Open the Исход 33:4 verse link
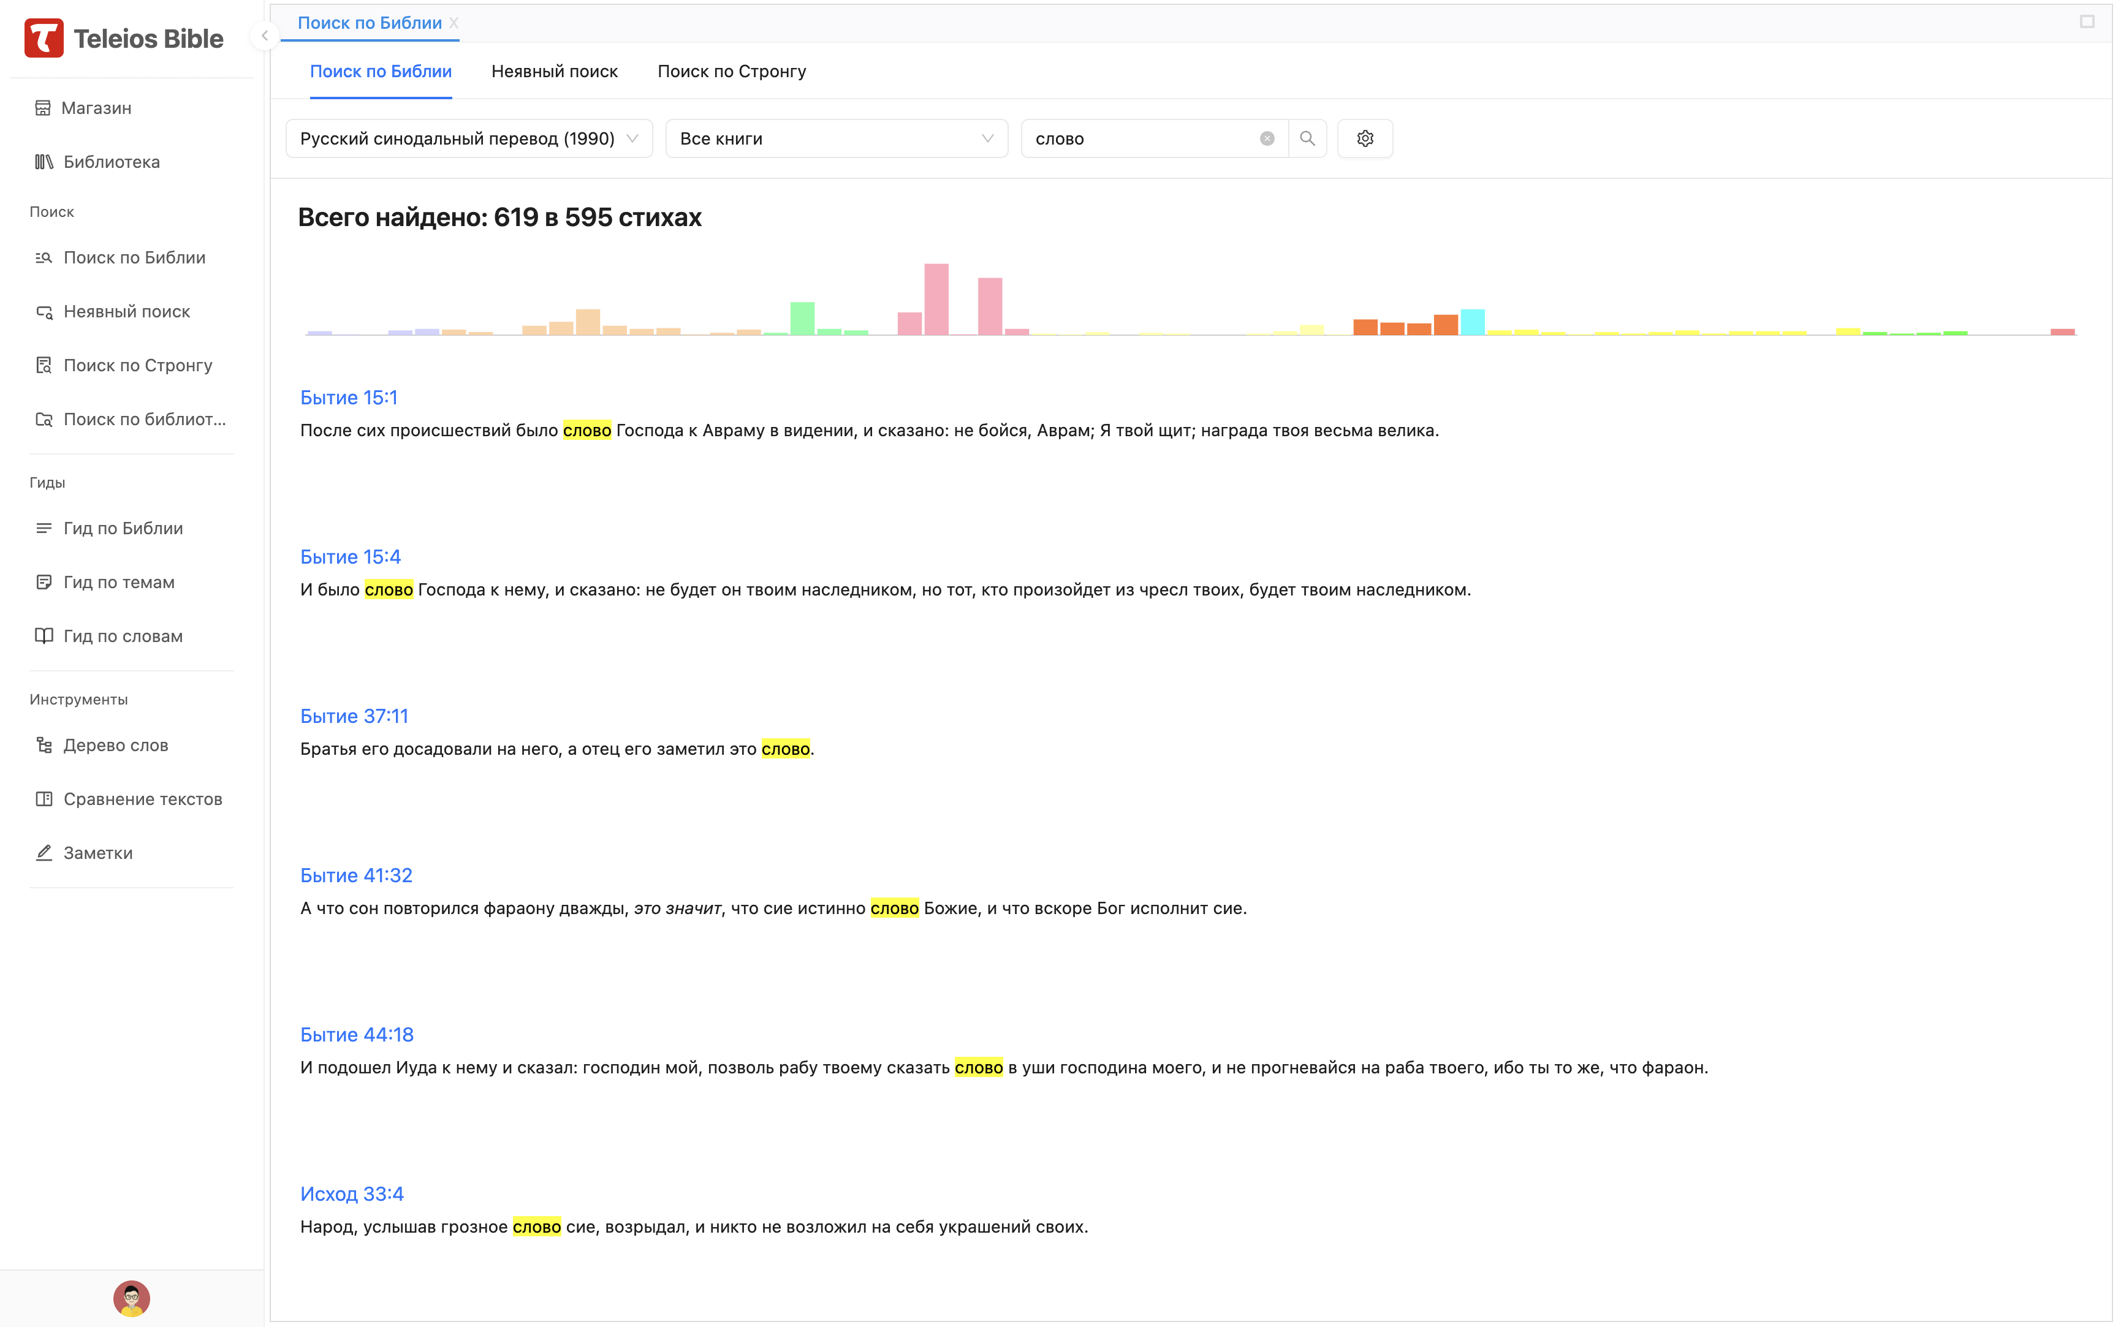The height and width of the screenshot is (1327, 2118). [351, 1193]
